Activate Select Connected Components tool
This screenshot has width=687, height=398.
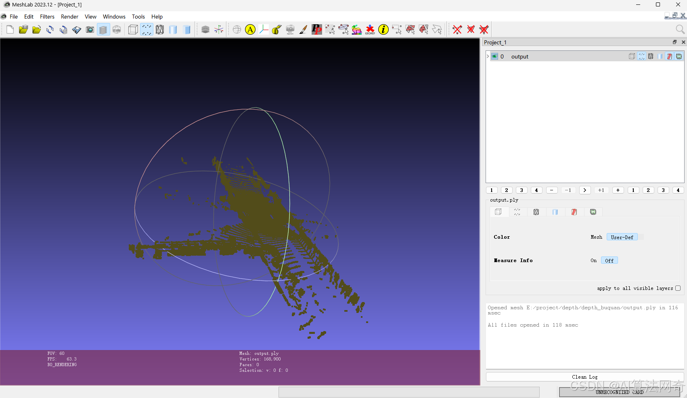tap(423, 29)
